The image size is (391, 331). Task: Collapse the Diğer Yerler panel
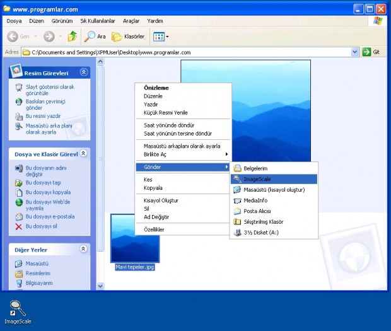[83, 249]
